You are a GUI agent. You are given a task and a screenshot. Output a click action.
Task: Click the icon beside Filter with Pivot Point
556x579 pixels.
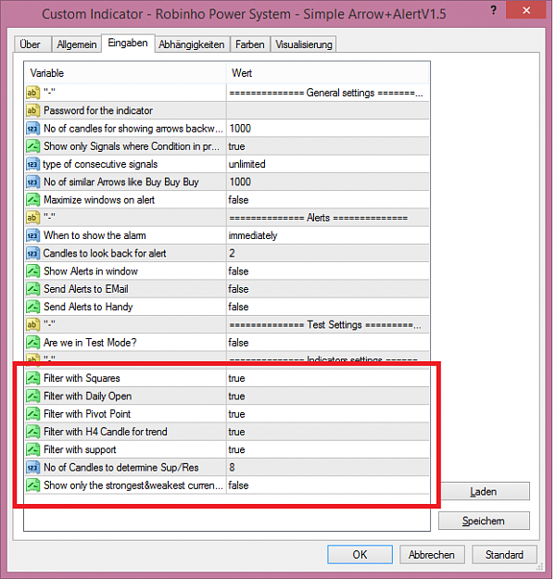coord(32,413)
